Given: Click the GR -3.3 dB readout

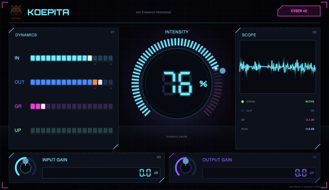Looking at the screenshot, I should (x=309, y=120).
